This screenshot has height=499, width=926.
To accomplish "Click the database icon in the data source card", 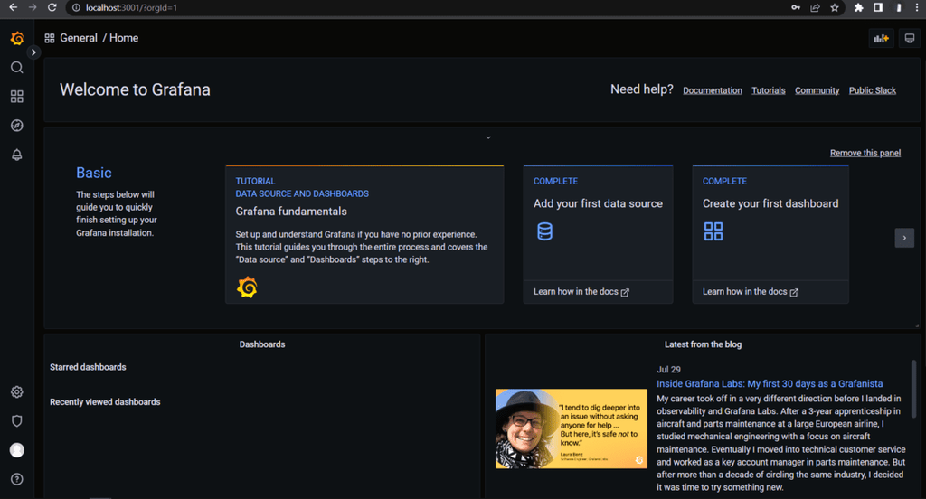I will point(544,231).
